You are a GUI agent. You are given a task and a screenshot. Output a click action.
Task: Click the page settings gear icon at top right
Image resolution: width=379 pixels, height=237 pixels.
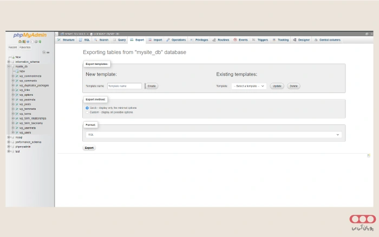tap(367, 34)
